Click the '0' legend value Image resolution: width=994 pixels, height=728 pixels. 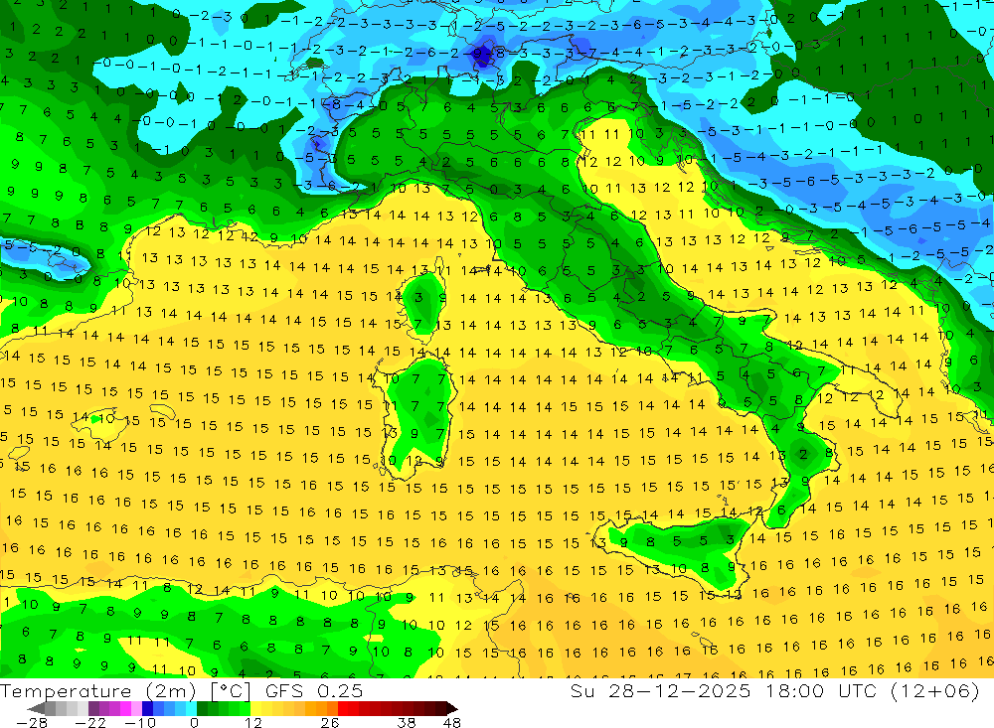click(194, 723)
